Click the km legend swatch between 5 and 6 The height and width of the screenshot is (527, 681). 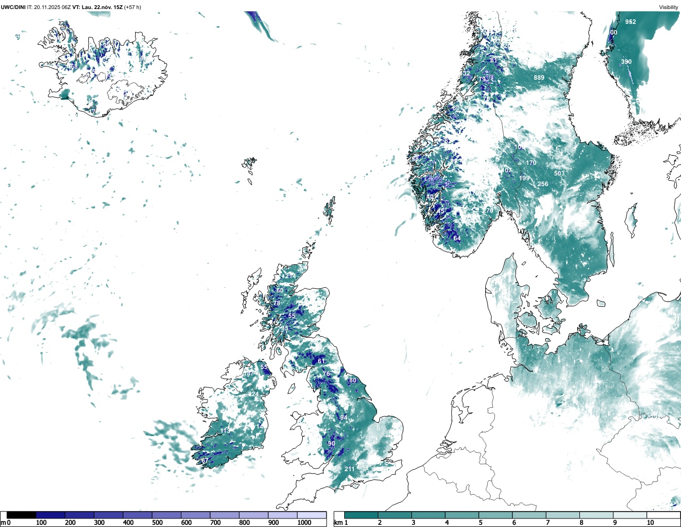tap(496, 515)
